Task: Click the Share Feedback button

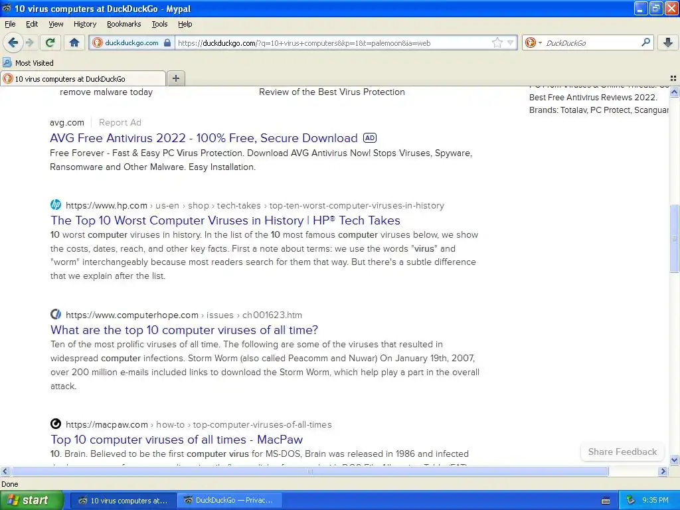Action: 622,452
